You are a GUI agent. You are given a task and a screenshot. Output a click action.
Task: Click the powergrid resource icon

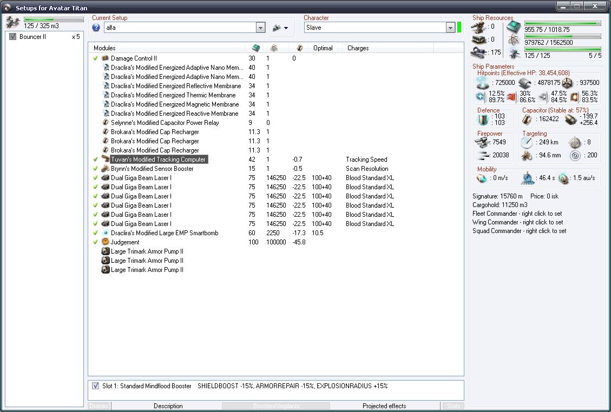click(x=514, y=39)
